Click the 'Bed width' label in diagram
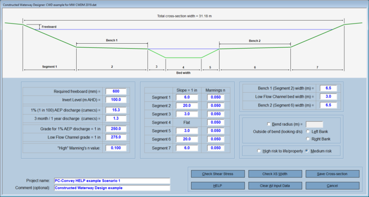369x197 pixels. coord(183,73)
